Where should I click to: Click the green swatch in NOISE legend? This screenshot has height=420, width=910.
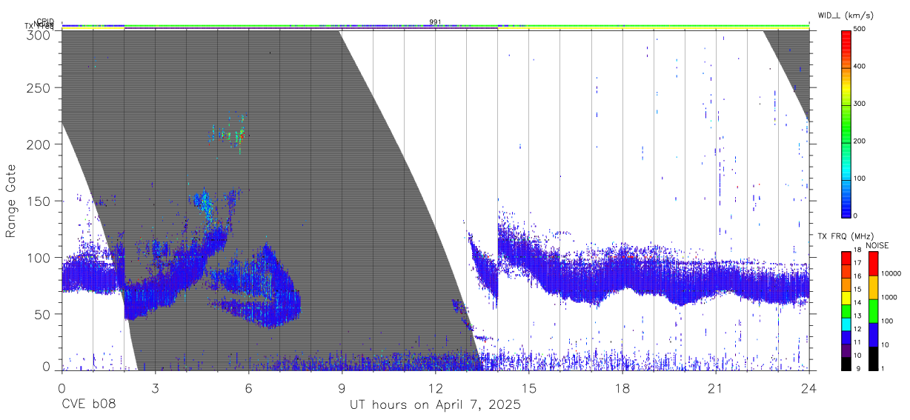(x=873, y=310)
